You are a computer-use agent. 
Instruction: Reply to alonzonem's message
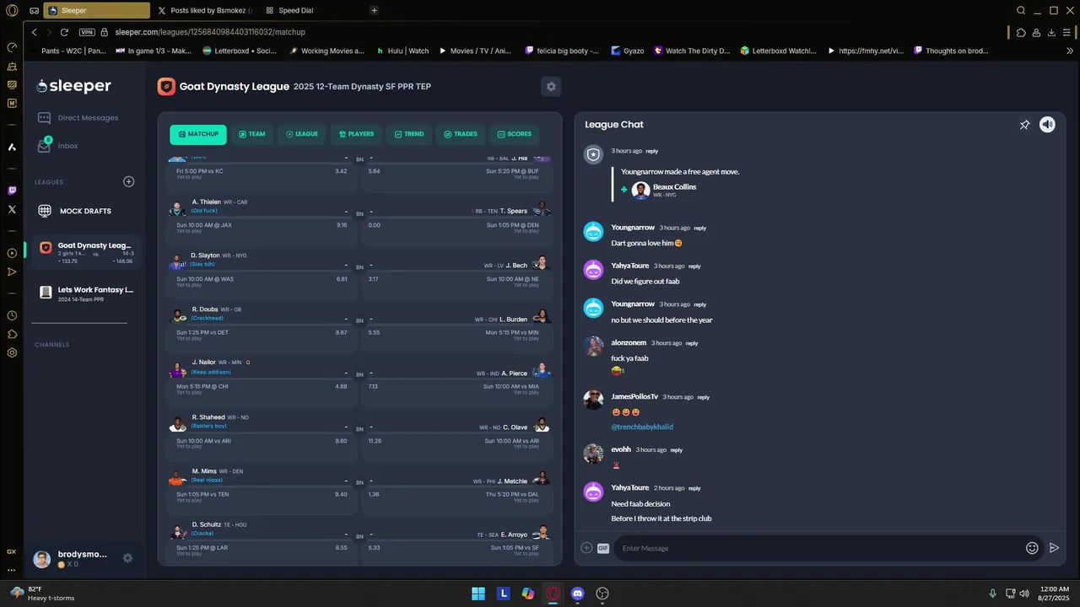point(692,343)
